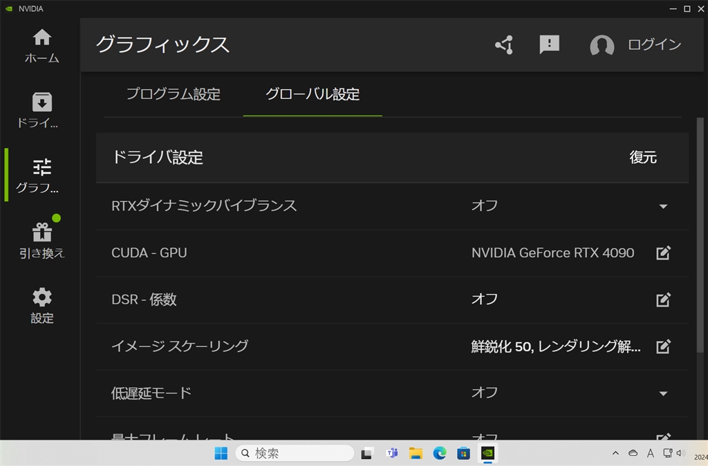Screen dimensions: 708x466
Task: Open the ホーム home page
Action: click(x=41, y=46)
